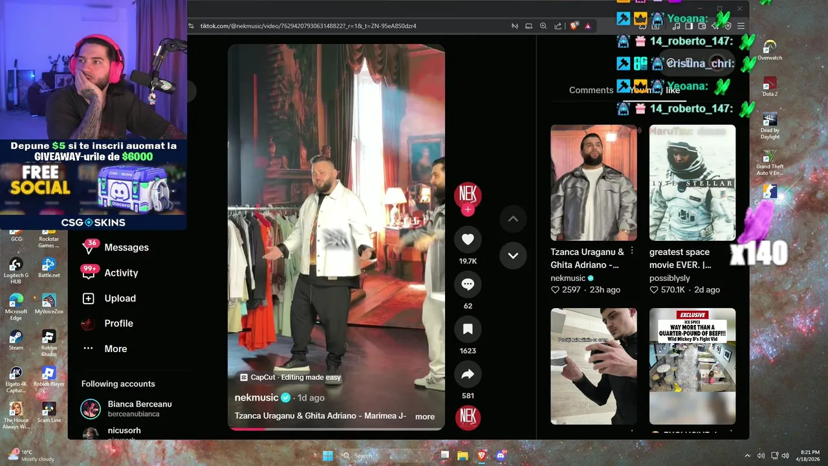Screen dimensions: 828x466
Task: Open Discord from the taskbar
Action: tap(500, 456)
